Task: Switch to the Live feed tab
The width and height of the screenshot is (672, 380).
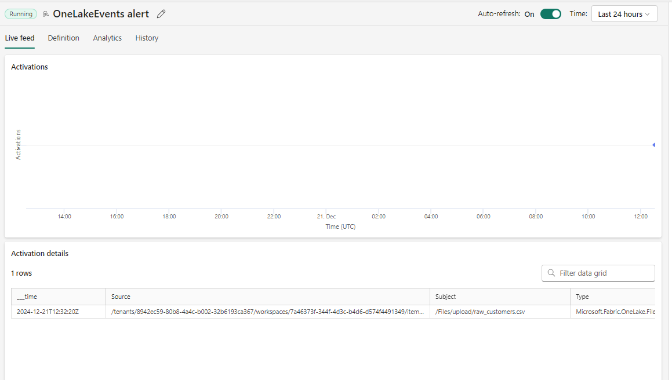Action: (x=20, y=38)
